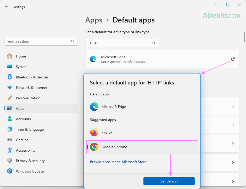Click the Windows Update sync icon
This screenshot has width=246, height=189.
[10, 171]
